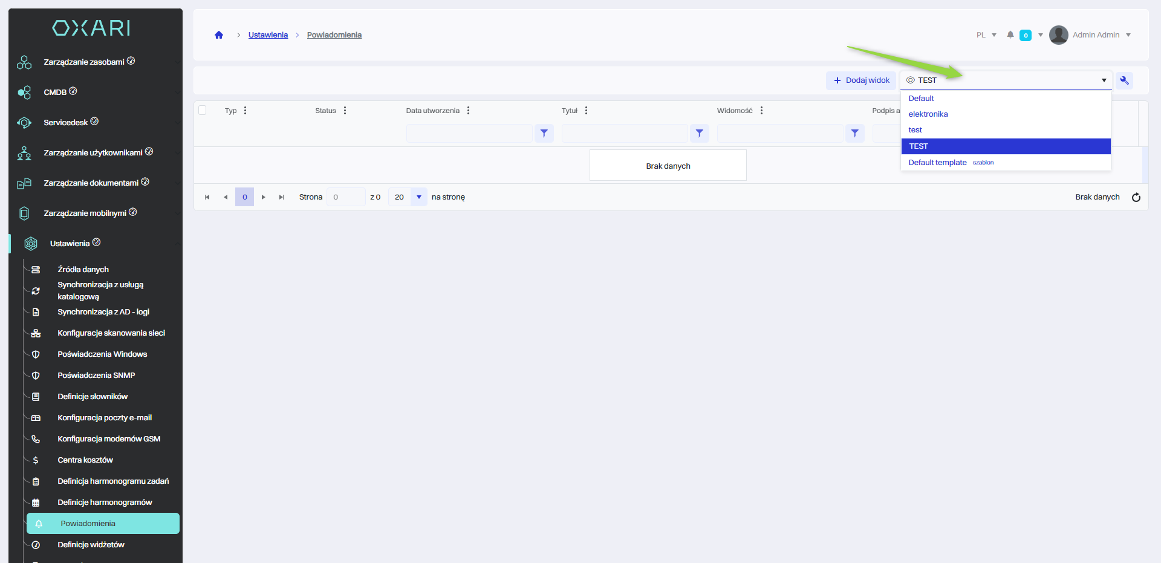
Task: Open the wrench view settings icon
Action: point(1124,80)
